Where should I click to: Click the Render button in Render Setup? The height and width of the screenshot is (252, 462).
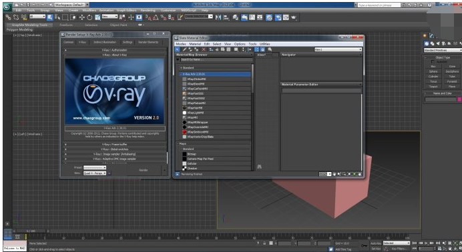tap(143, 170)
